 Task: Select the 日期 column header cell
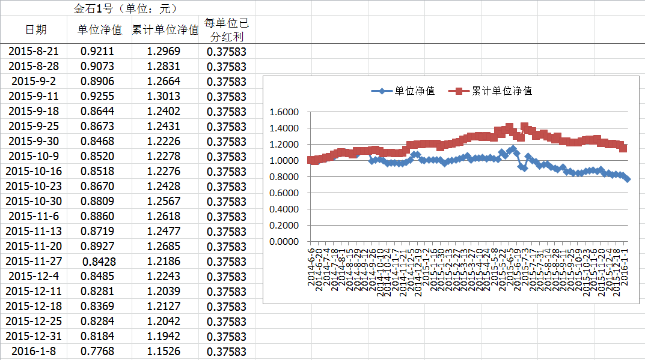click(34, 30)
